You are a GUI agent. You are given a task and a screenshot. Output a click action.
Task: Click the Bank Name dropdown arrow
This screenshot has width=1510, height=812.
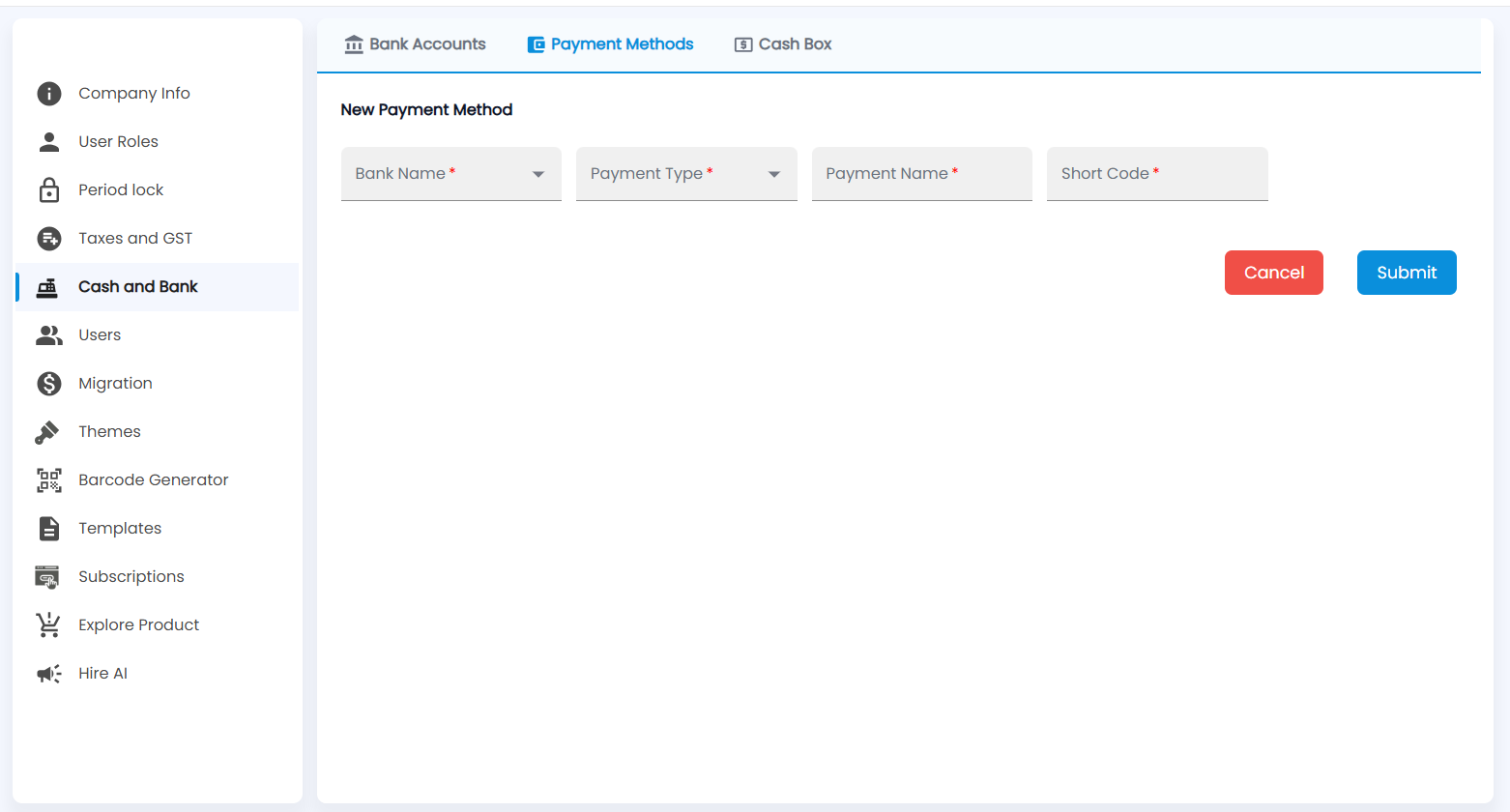538,174
